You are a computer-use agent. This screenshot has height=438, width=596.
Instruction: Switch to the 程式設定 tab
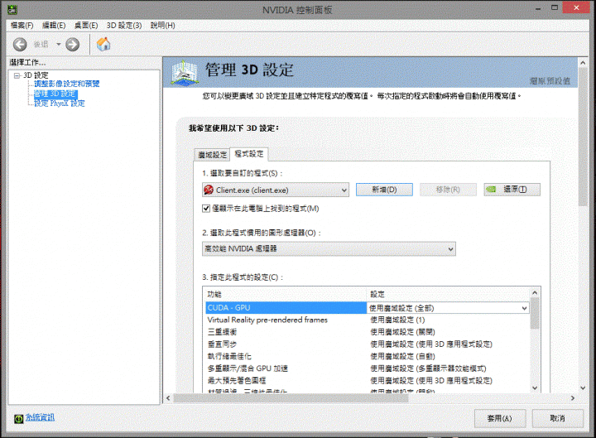[249, 154]
